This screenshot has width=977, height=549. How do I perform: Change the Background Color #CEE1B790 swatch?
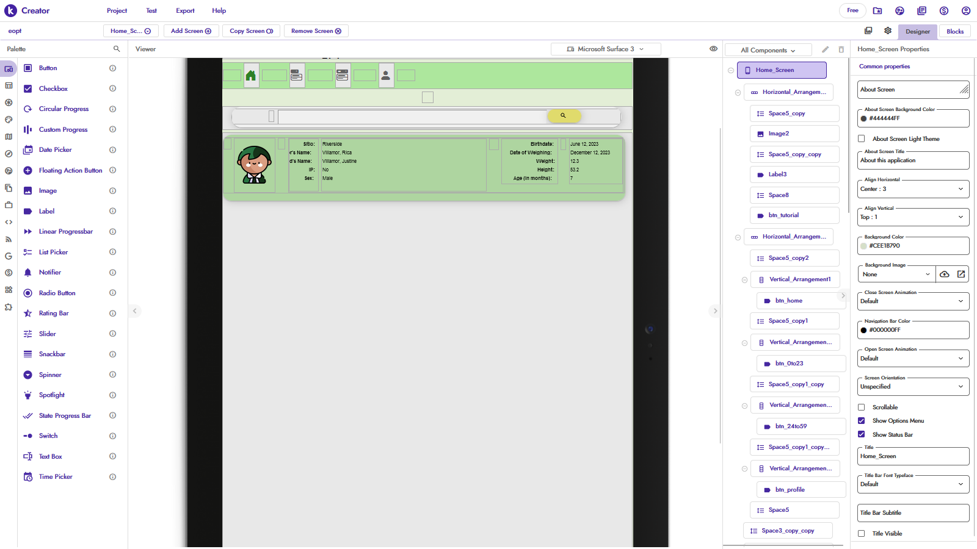[863, 246]
